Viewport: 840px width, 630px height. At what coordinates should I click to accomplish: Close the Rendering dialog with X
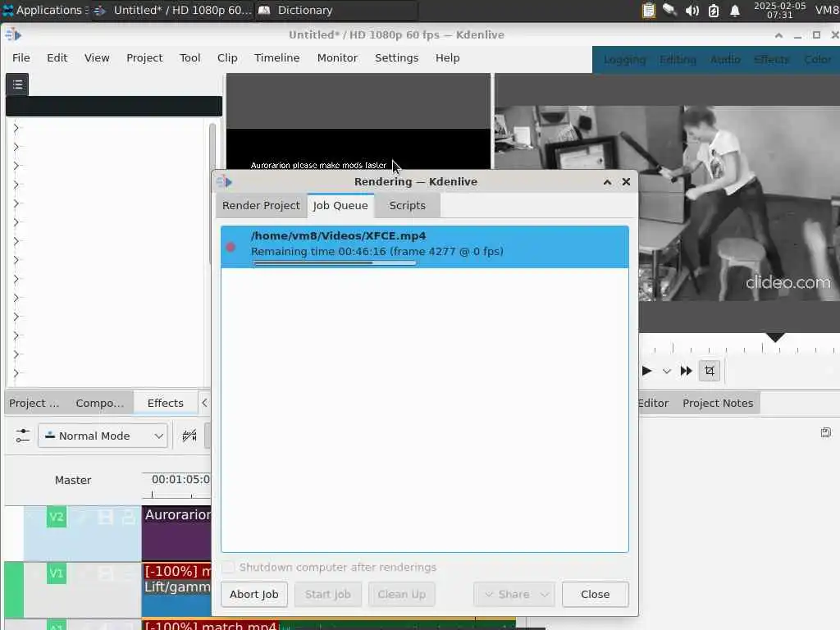click(626, 182)
